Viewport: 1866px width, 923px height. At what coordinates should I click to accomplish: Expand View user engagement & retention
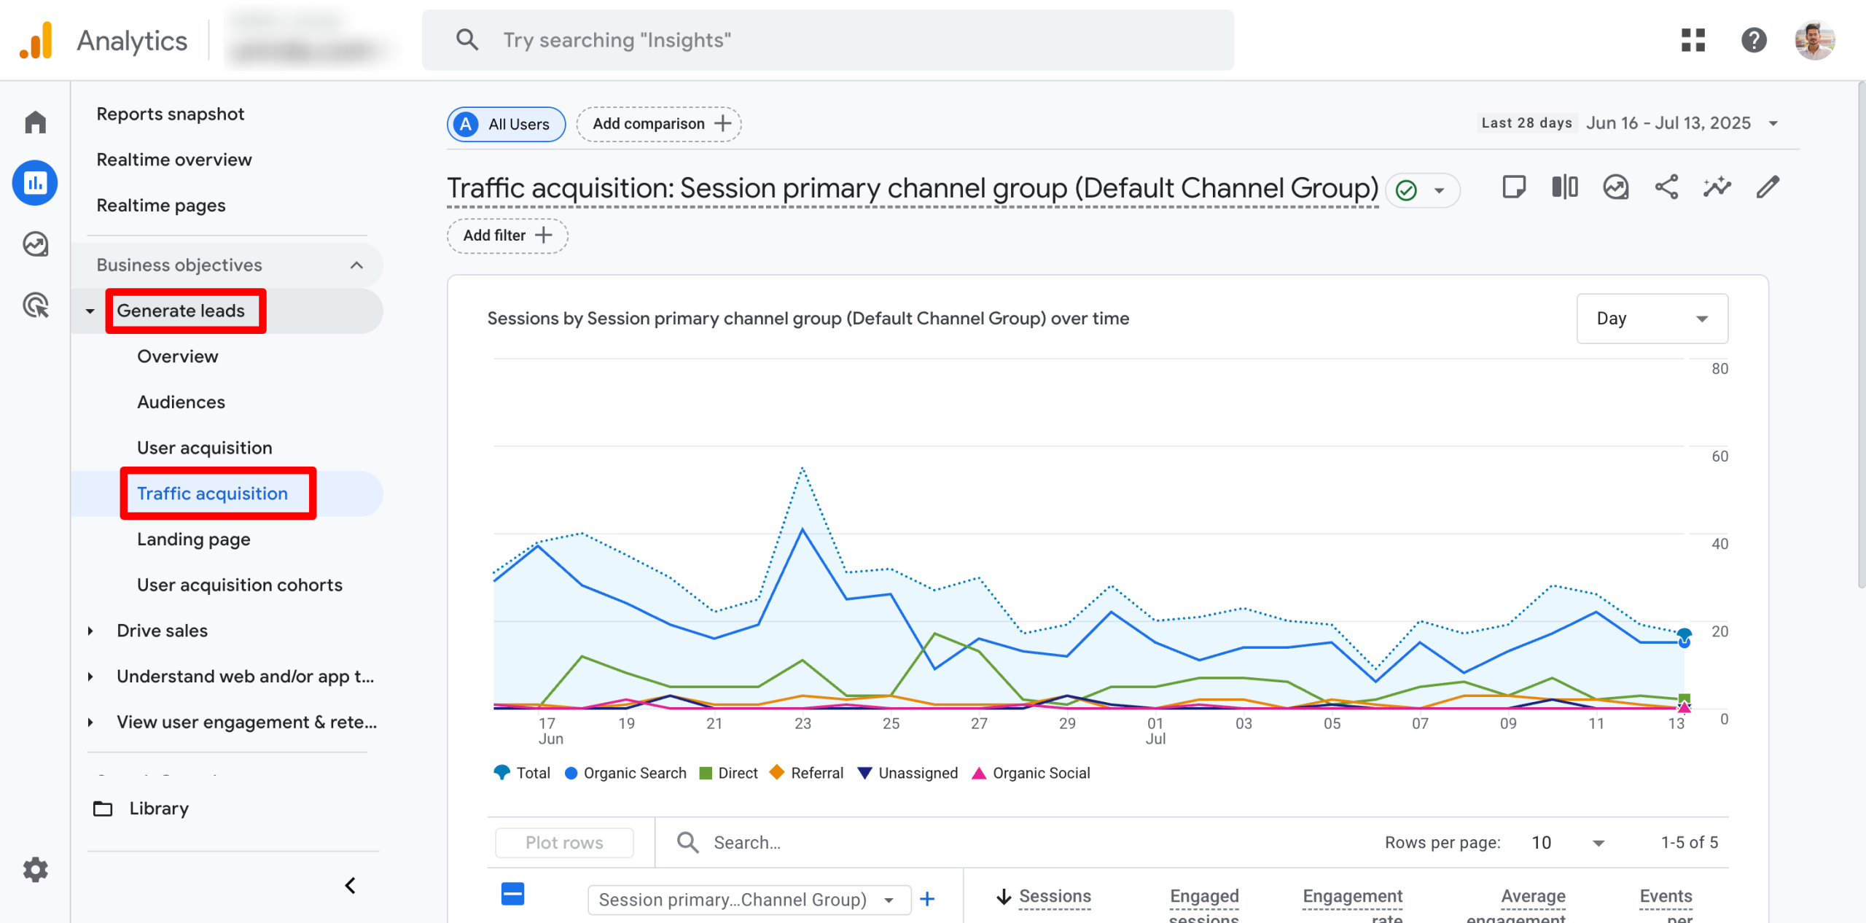[x=90, y=723]
